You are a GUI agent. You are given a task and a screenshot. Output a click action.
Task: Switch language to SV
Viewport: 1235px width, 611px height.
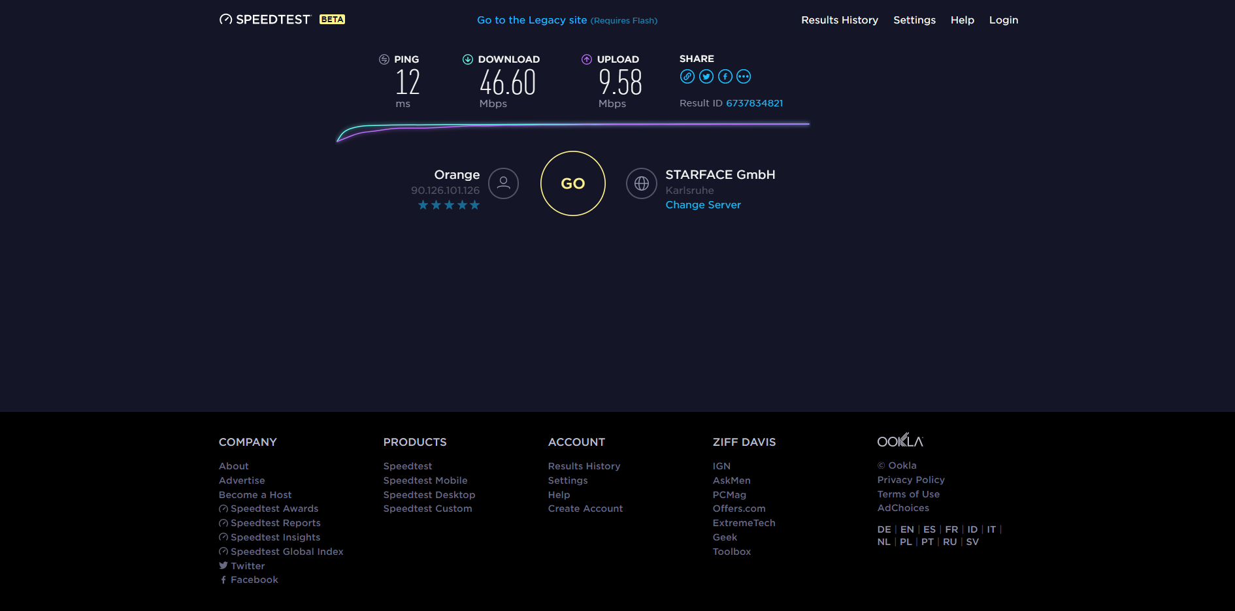972,542
